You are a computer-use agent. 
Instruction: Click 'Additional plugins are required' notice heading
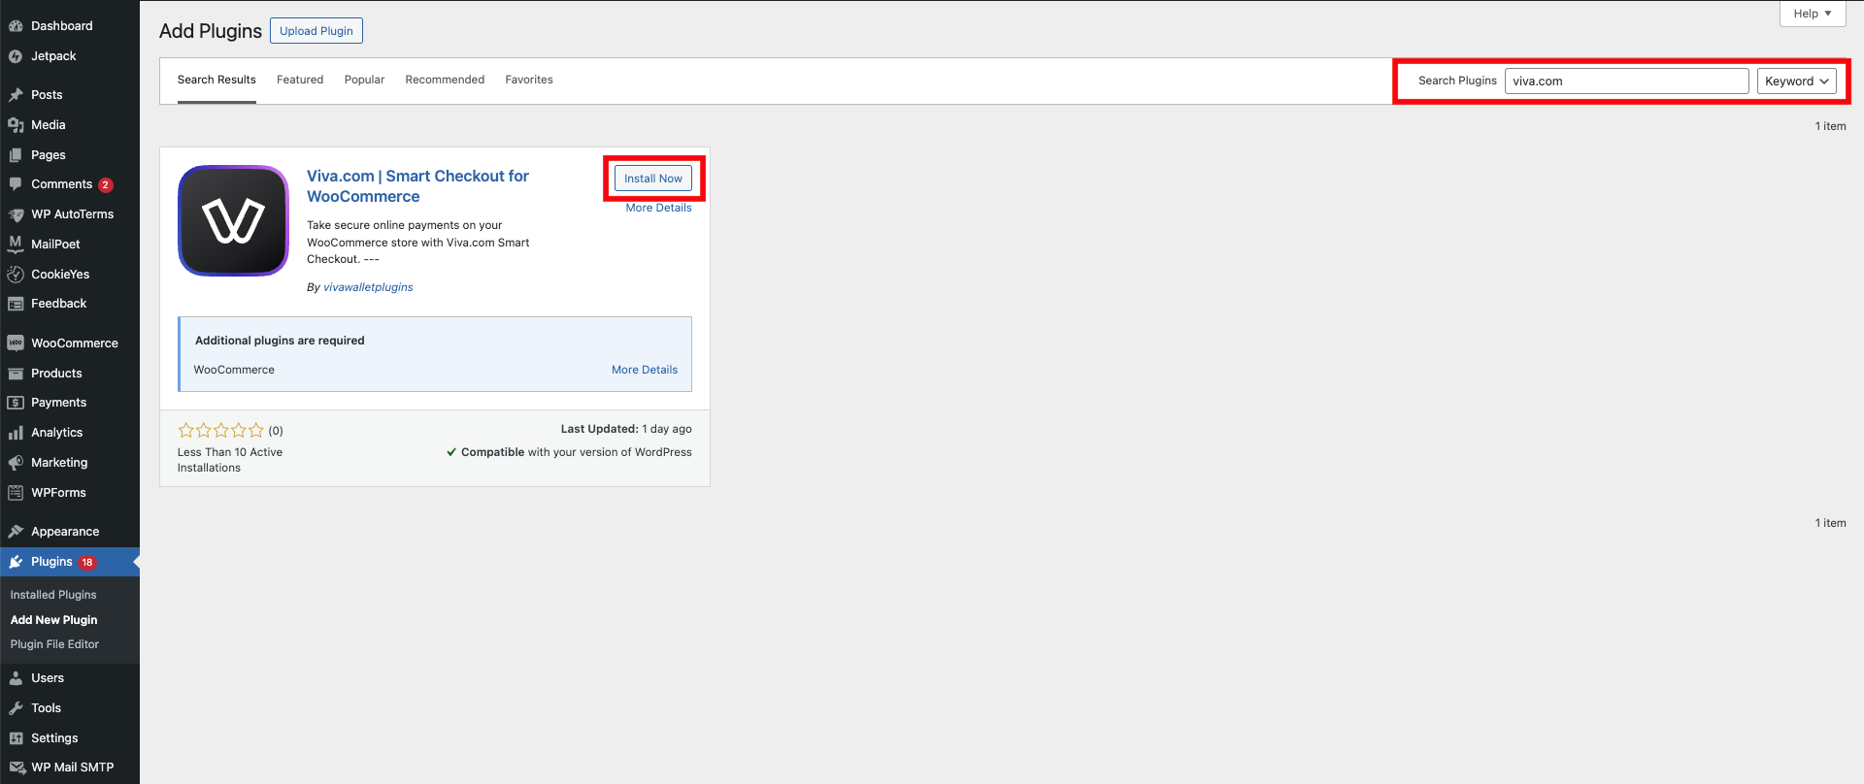tap(280, 341)
